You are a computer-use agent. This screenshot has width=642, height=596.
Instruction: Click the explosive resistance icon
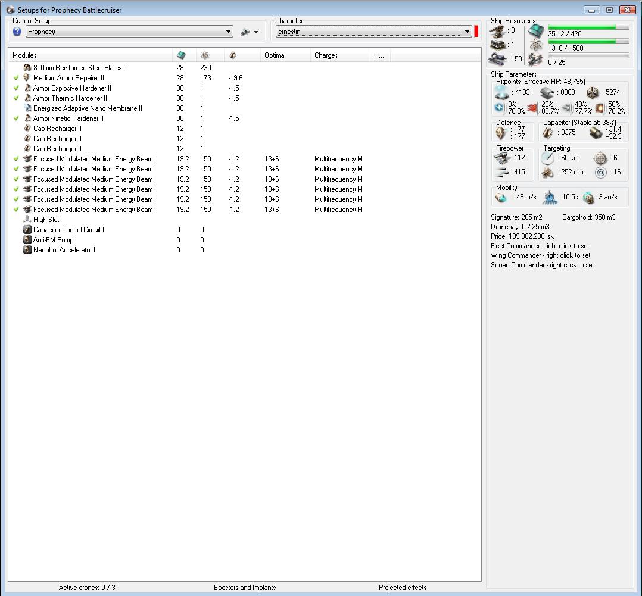599,108
